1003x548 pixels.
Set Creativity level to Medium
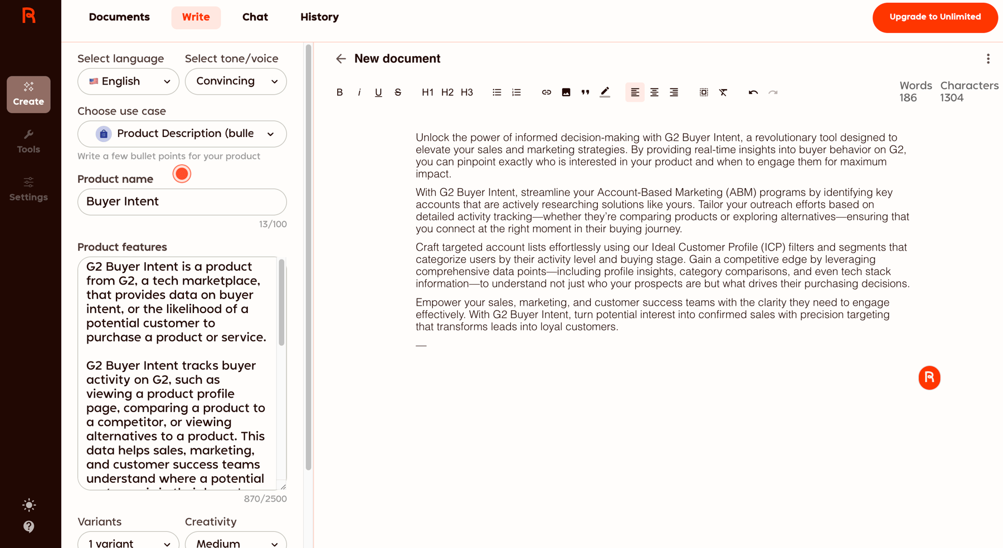pos(235,542)
